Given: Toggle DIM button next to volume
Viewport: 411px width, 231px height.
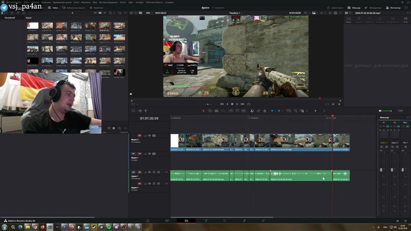Looking at the screenshot, I should click(x=400, y=111).
